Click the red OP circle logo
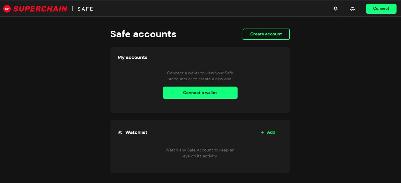401x183 pixels. [7, 9]
